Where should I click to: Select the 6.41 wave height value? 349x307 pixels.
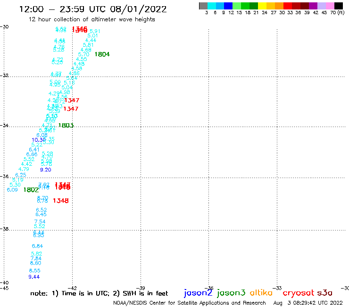[34, 150]
